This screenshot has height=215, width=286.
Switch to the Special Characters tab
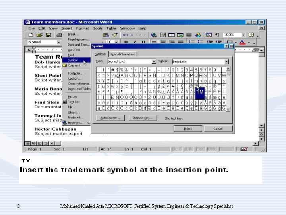[123, 54]
